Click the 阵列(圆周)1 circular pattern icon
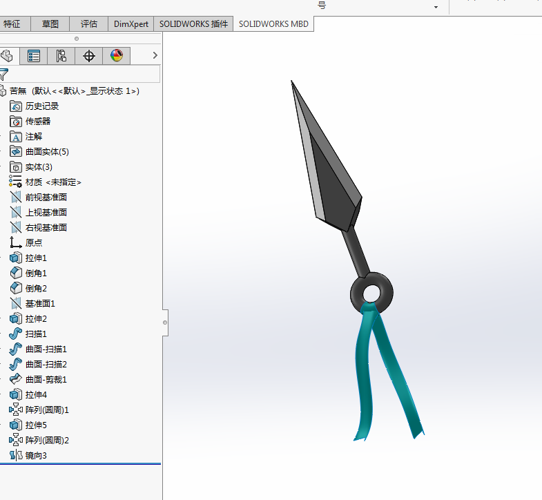This screenshot has height=500, width=542. pyautogui.click(x=16, y=410)
